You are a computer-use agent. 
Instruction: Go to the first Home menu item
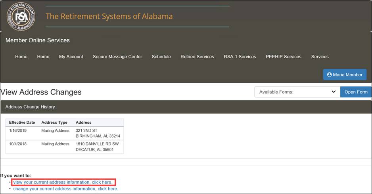point(21,57)
